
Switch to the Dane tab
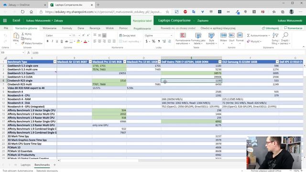(81, 28)
